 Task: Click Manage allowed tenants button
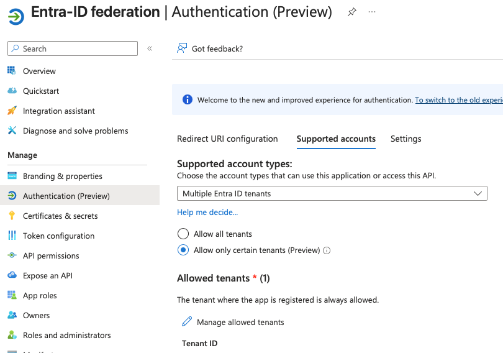[x=233, y=322]
